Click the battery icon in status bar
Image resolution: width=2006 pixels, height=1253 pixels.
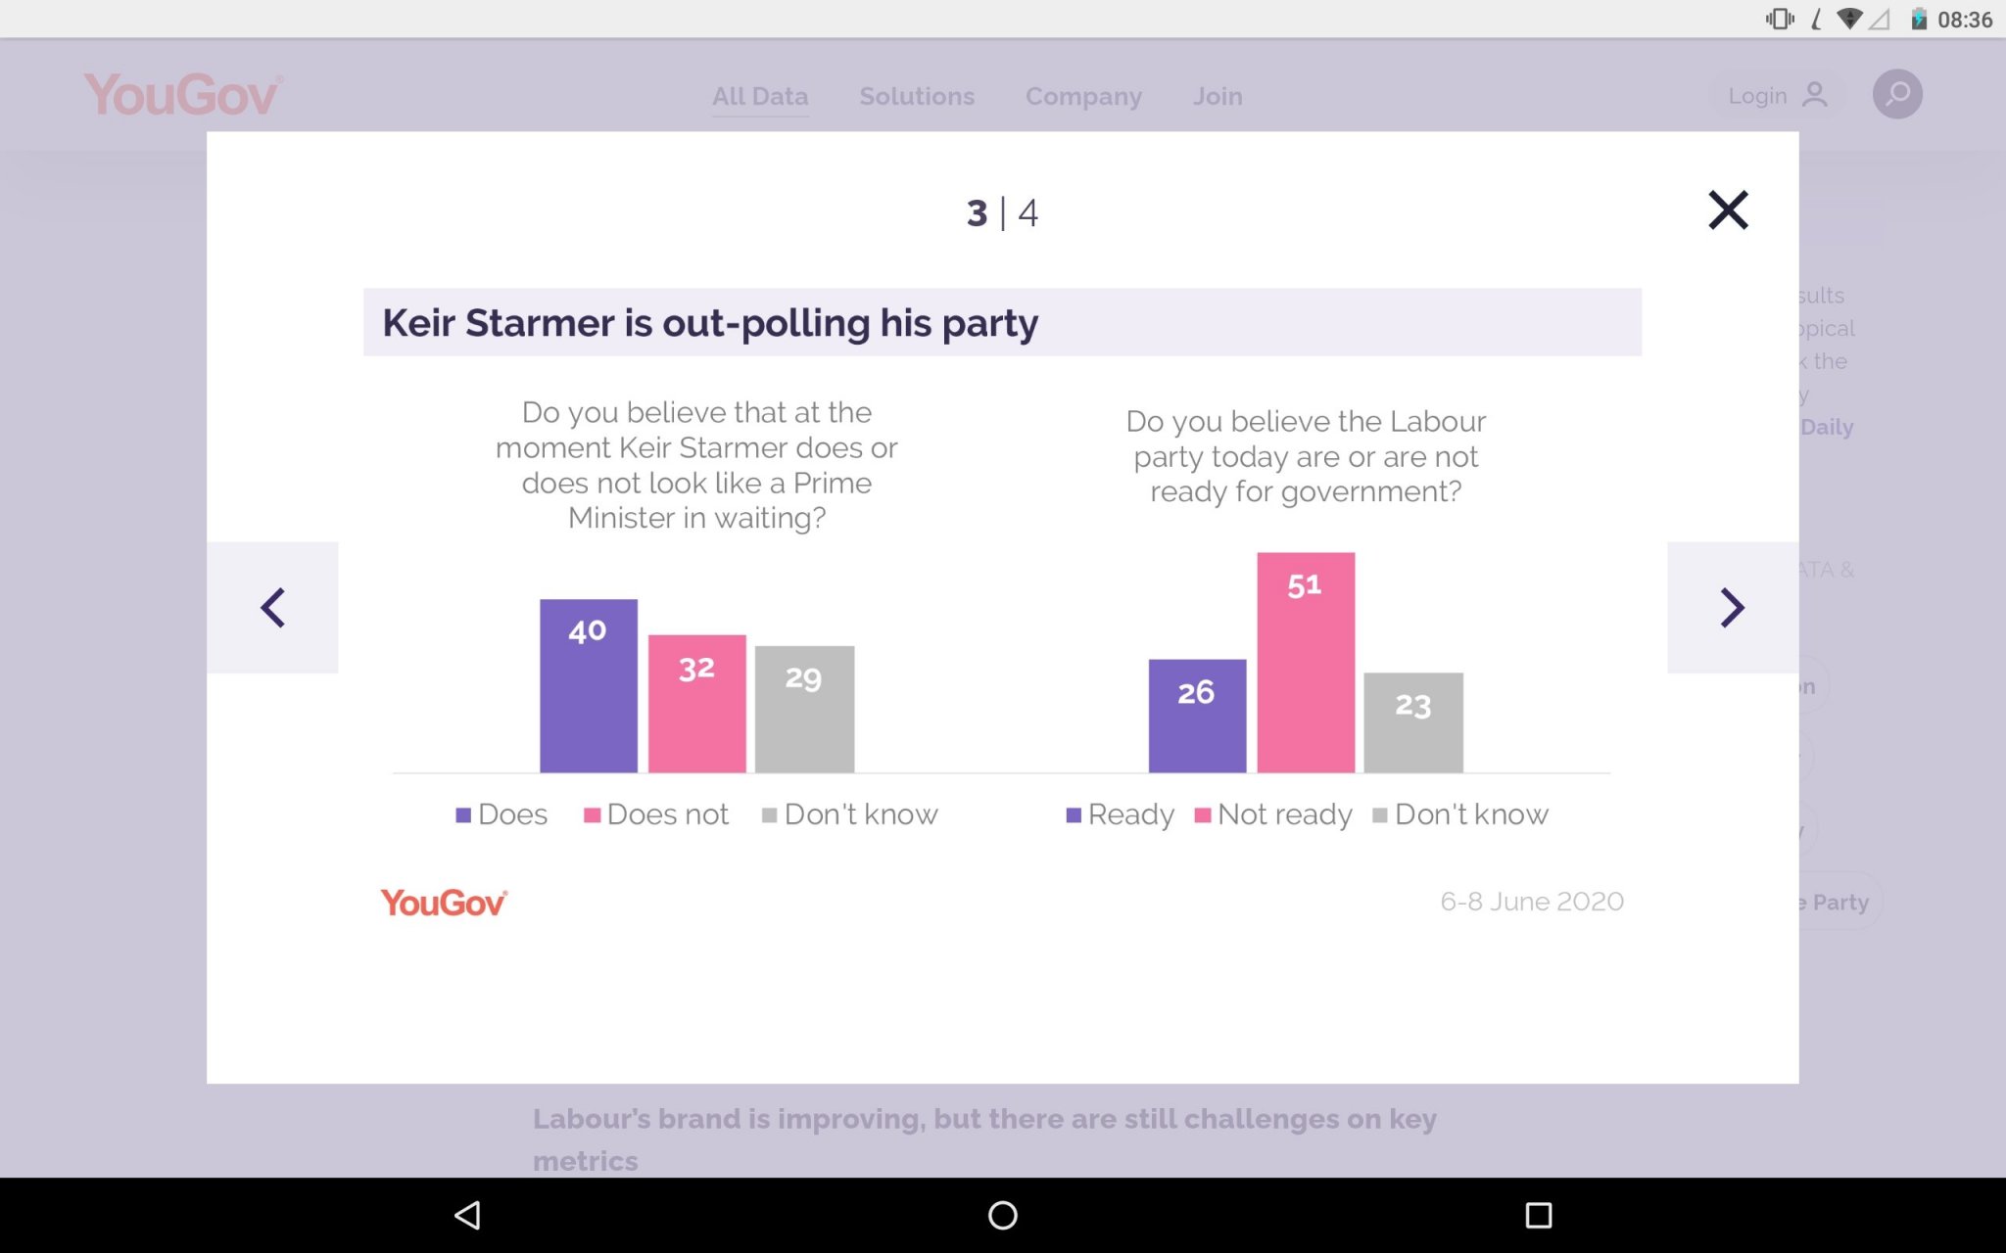point(1918,20)
